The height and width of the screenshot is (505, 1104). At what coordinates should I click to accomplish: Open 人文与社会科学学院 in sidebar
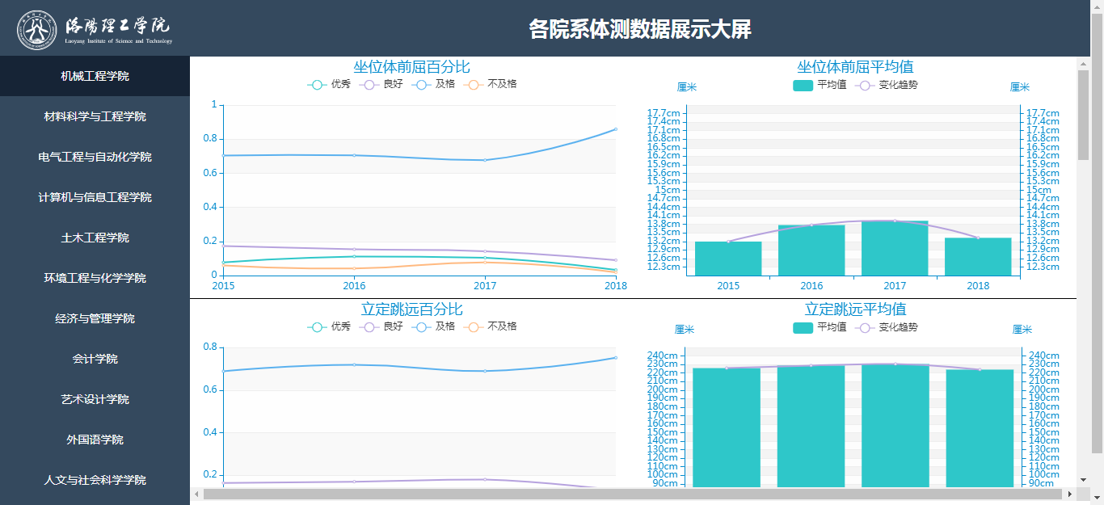pyautogui.click(x=95, y=480)
